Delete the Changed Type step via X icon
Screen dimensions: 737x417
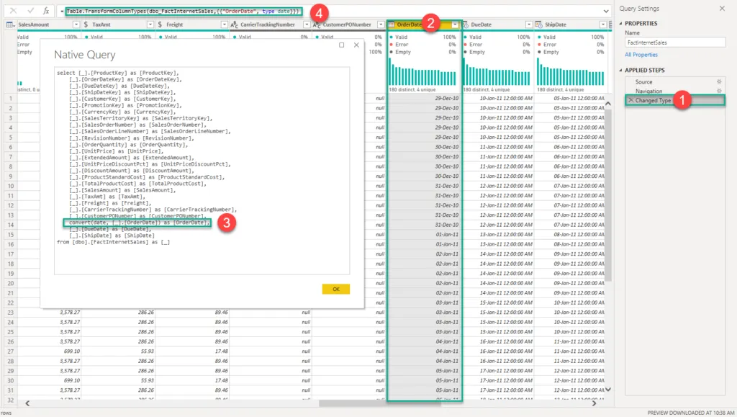point(630,101)
